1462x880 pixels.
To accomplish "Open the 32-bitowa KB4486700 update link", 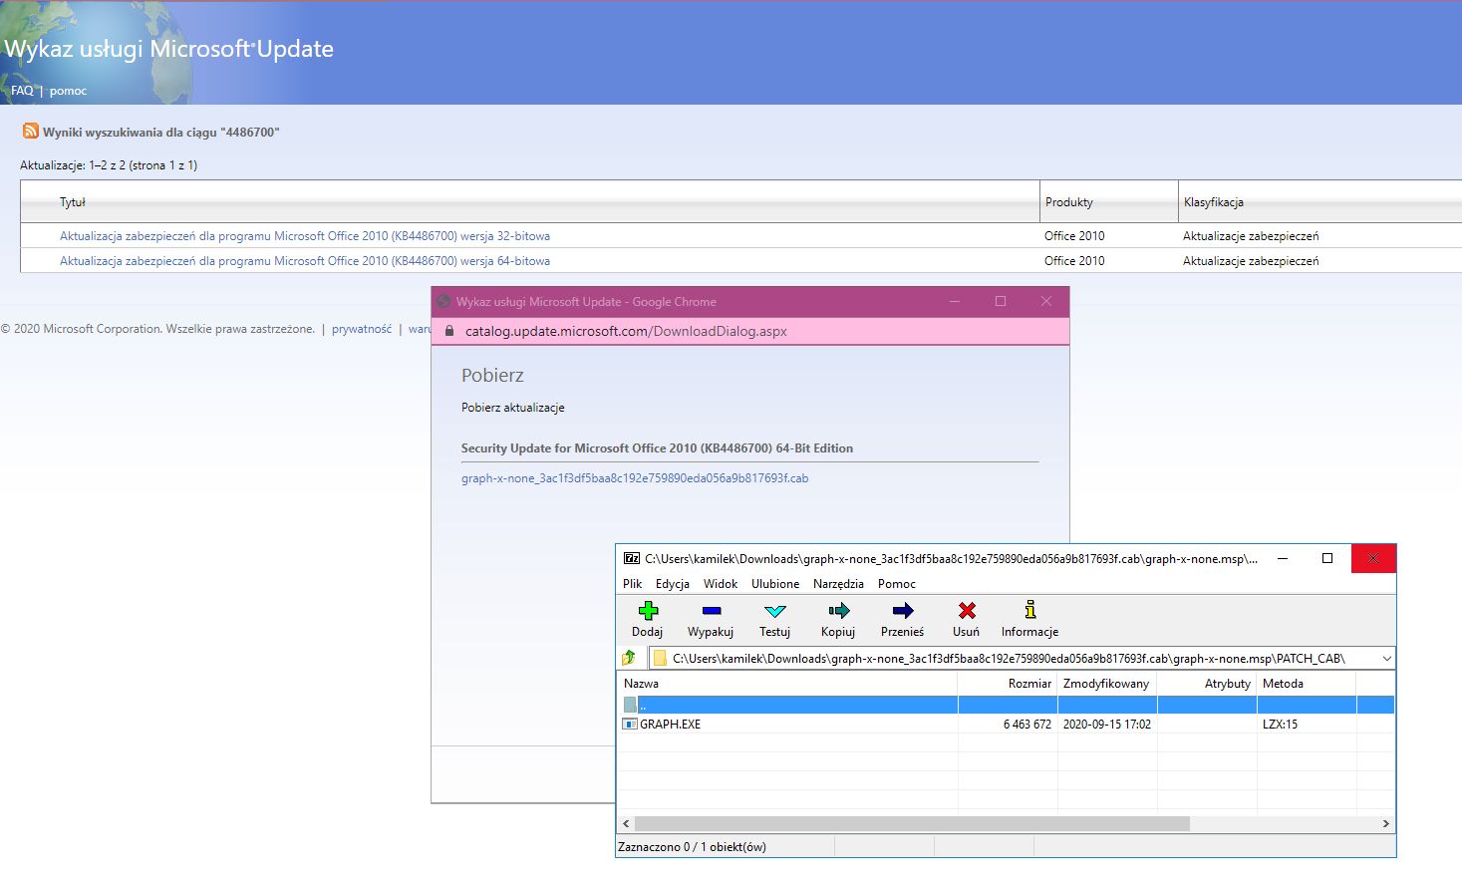I will point(305,236).
